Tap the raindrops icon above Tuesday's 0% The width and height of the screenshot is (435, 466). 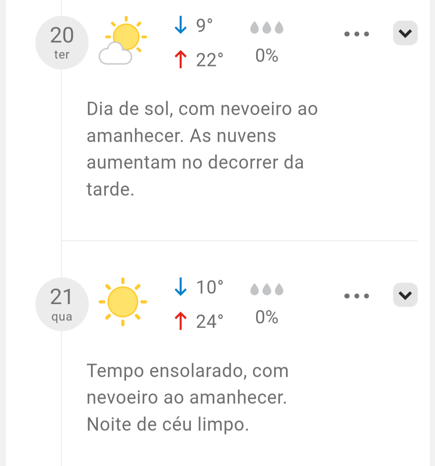click(x=267, y=27)
